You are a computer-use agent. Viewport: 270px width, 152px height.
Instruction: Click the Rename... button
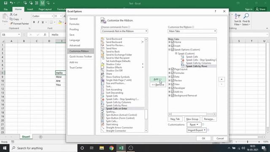coord(209,119)
